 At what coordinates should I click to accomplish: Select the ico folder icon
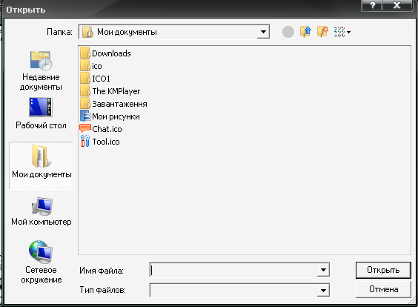point(85,65)
